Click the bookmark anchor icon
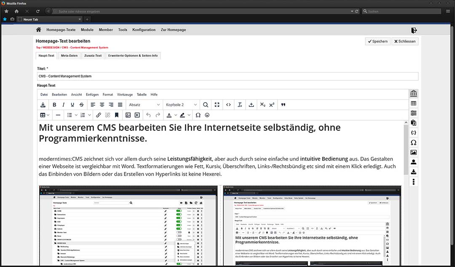455x267 pixels. [x=117, y=115]
